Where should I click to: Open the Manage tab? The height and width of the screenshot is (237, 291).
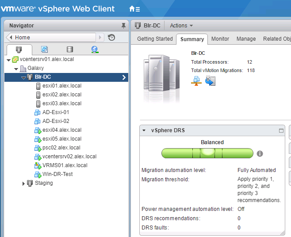pyautogui.click(x=246, y=39)
